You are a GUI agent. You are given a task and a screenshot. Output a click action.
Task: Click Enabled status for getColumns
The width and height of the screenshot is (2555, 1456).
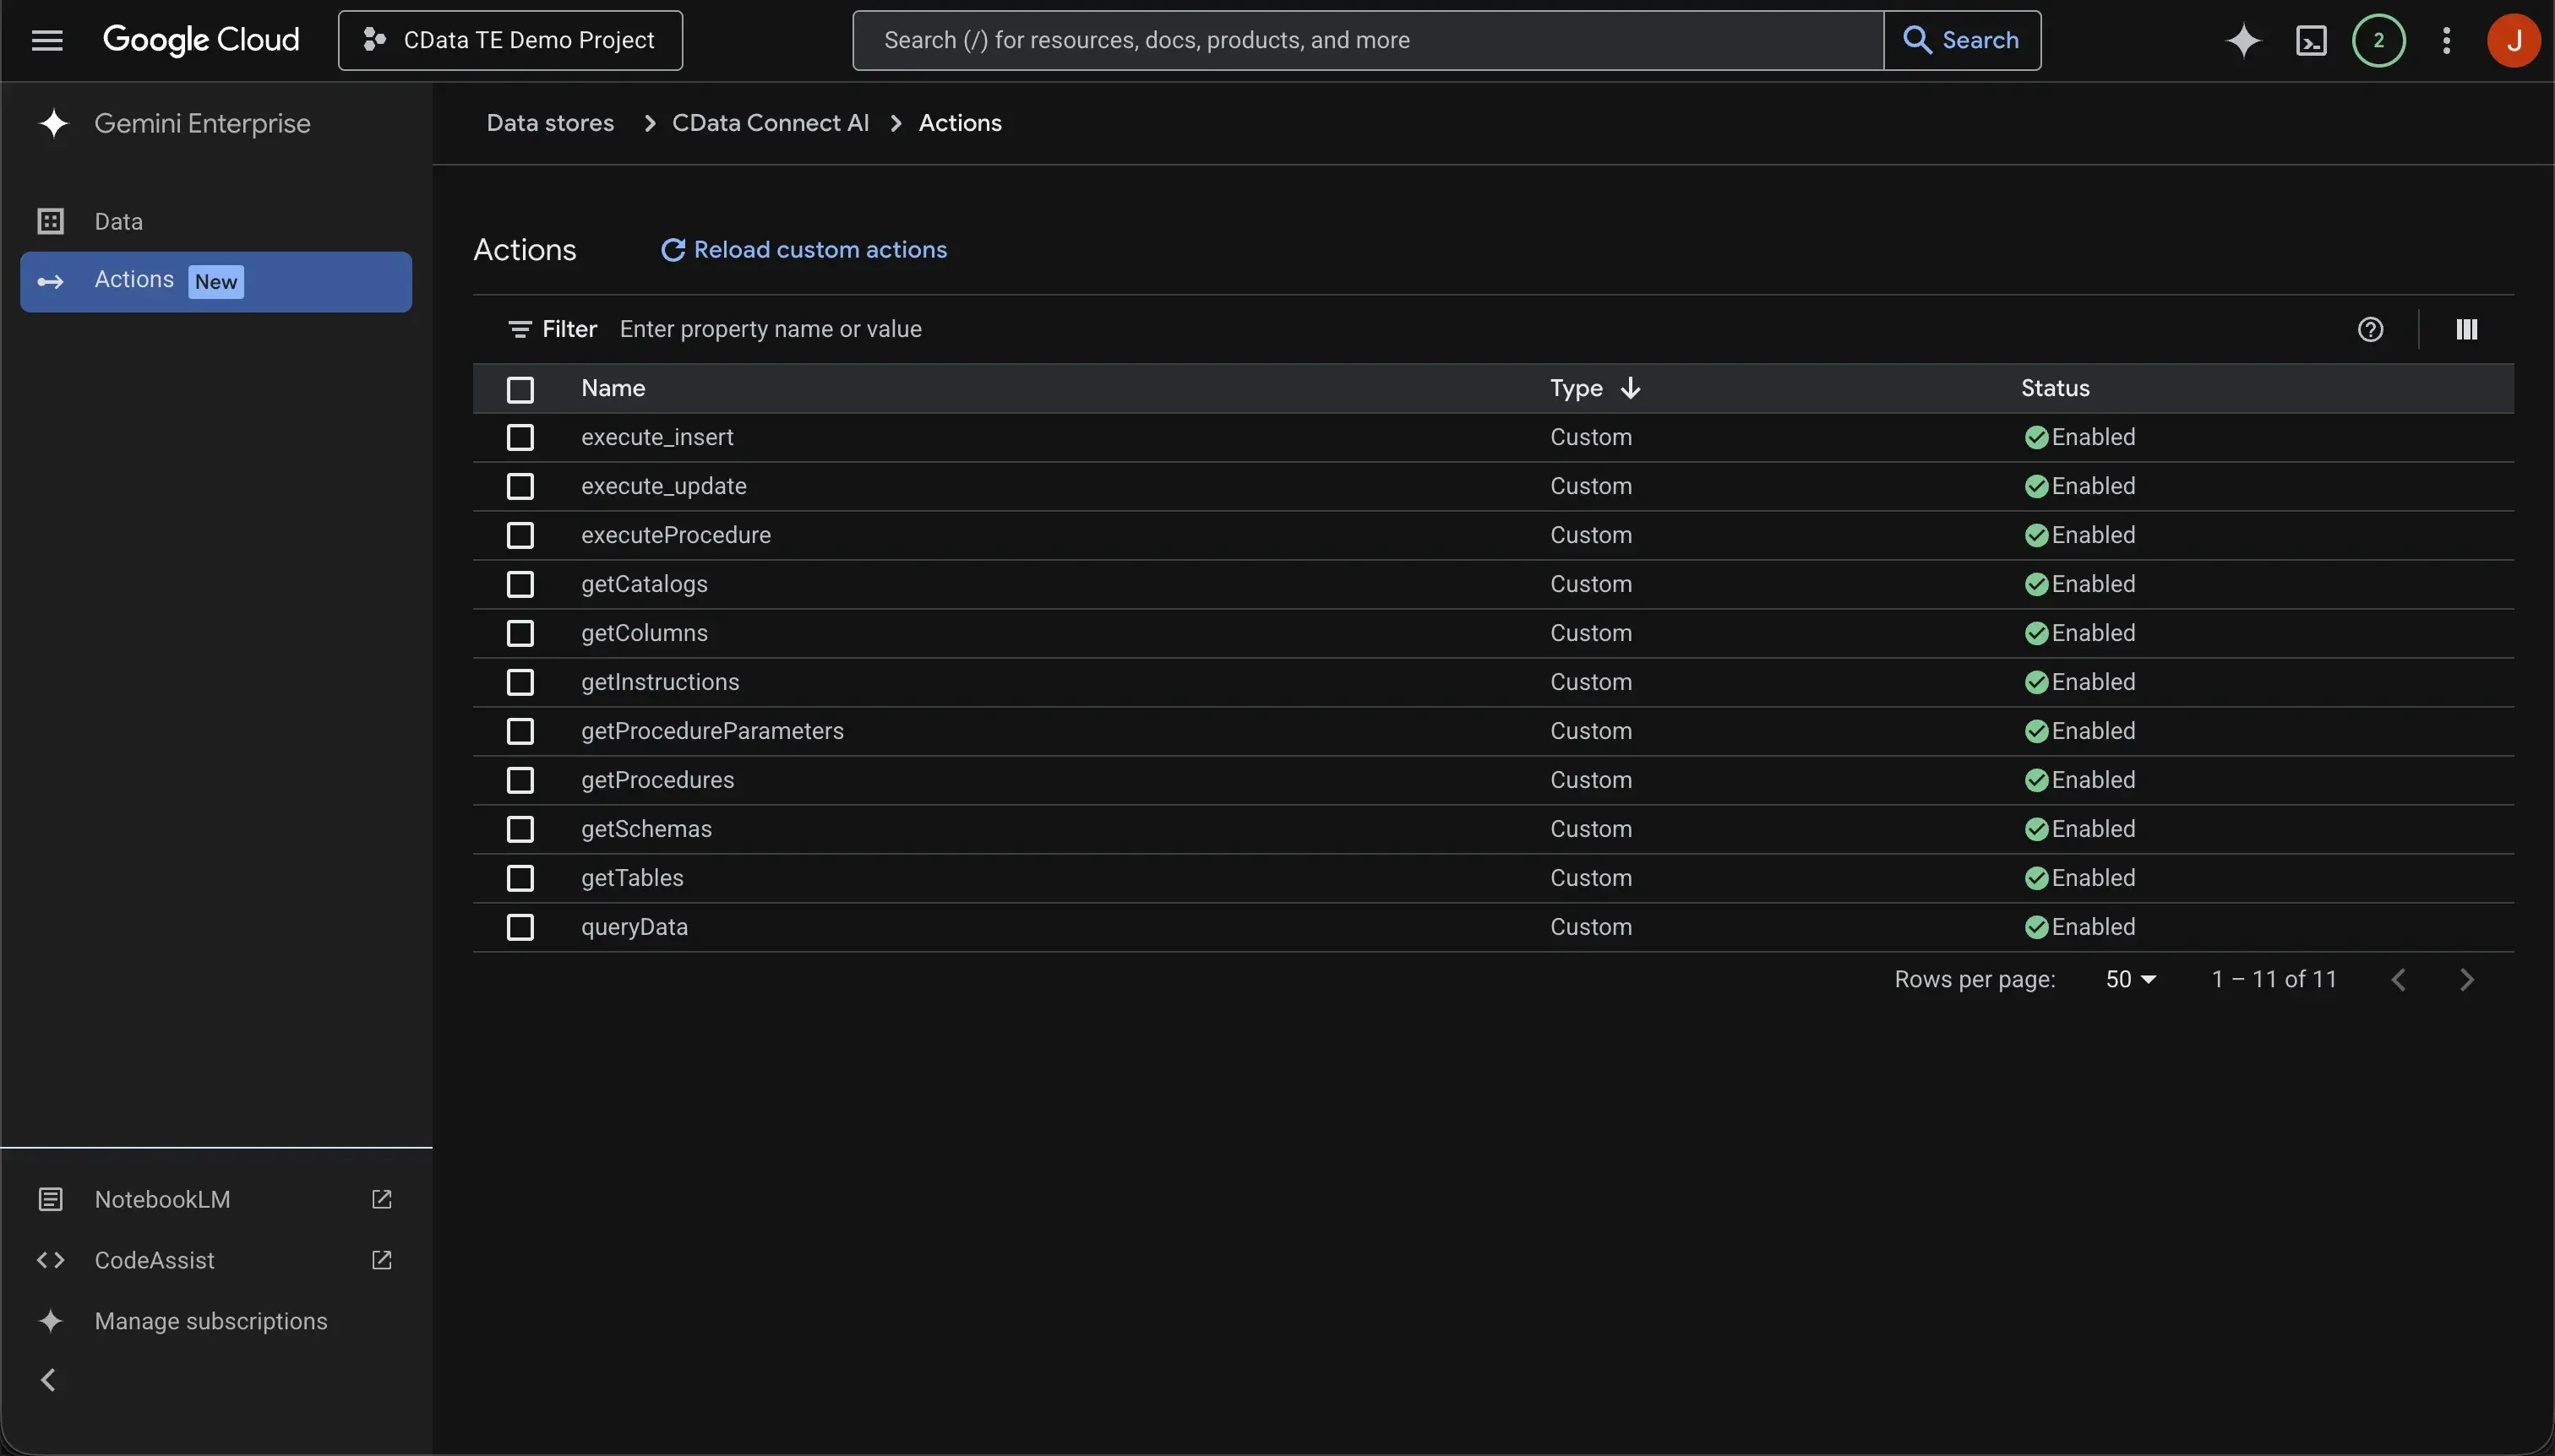tap(2080, 633)
